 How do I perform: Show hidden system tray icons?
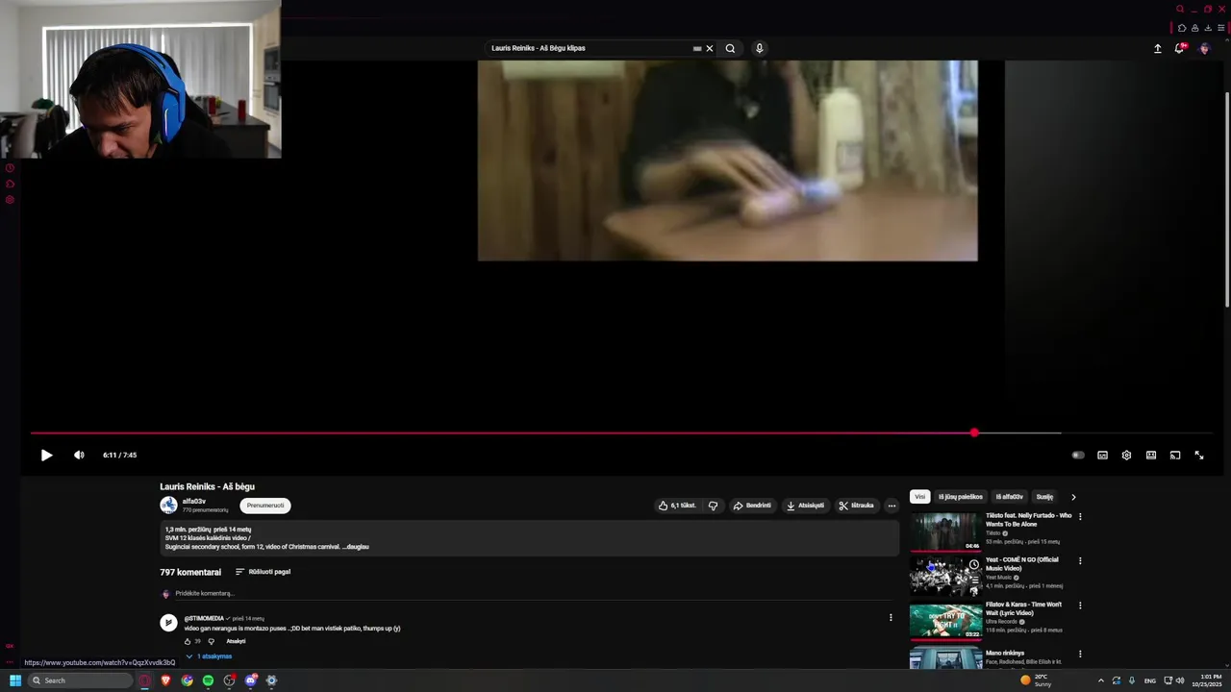pyautogui.click(x=1101, y=680)
